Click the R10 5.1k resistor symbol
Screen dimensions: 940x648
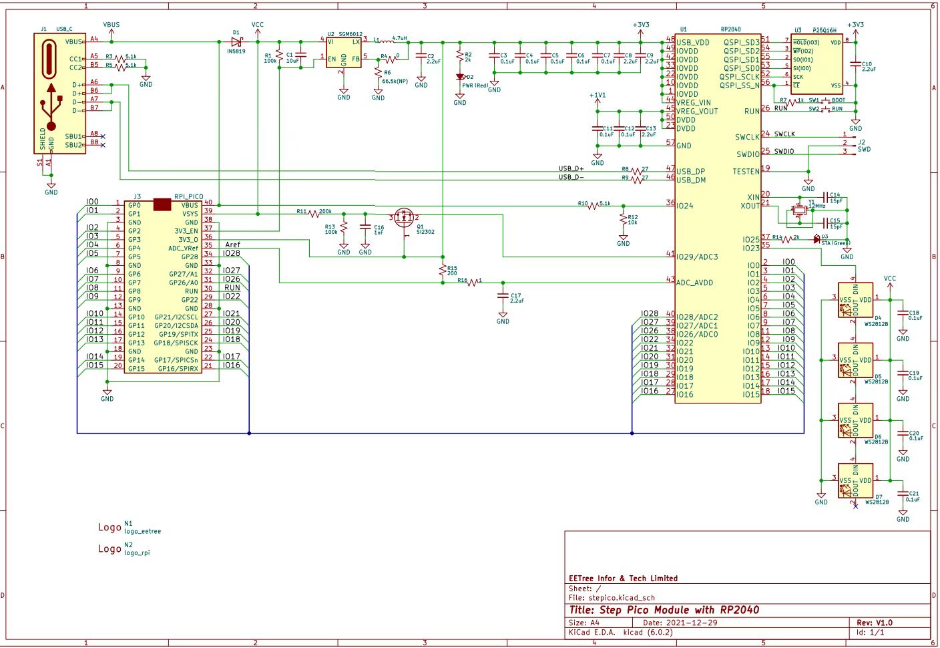pyautogui.click(x=593, y=206)
